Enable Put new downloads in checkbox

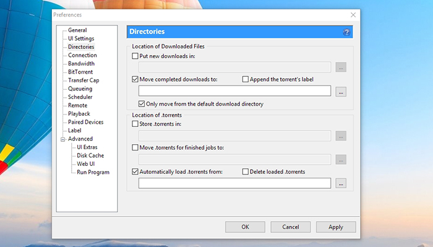[135, 56]
